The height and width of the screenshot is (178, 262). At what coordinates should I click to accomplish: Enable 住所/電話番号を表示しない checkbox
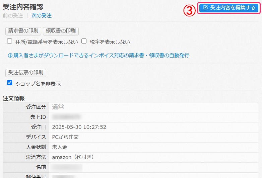point(10,41)
